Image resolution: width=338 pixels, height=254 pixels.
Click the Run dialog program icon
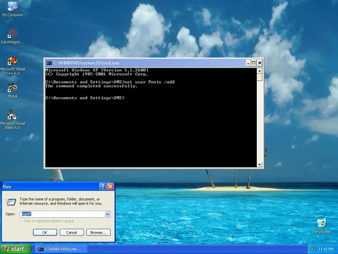pos(11,202)
